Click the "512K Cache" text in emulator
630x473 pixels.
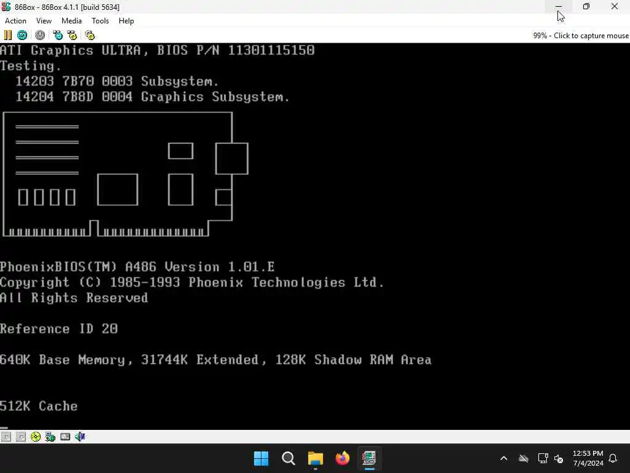point(39,406)
